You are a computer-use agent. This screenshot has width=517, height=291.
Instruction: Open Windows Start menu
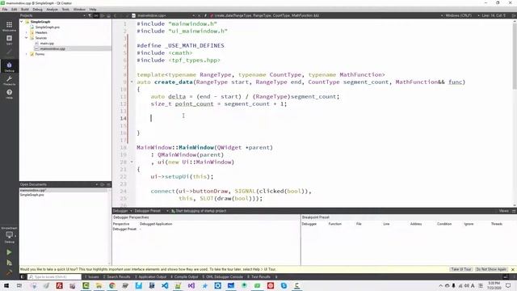tap(6, 285)
